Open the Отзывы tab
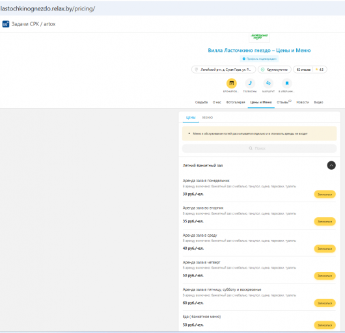The width and height of the screenshot is (345, 333). [284, 102]
